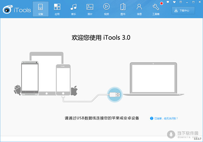Switch to the 应用 (Apps) section
203x142 pixels.
[57, 9]
